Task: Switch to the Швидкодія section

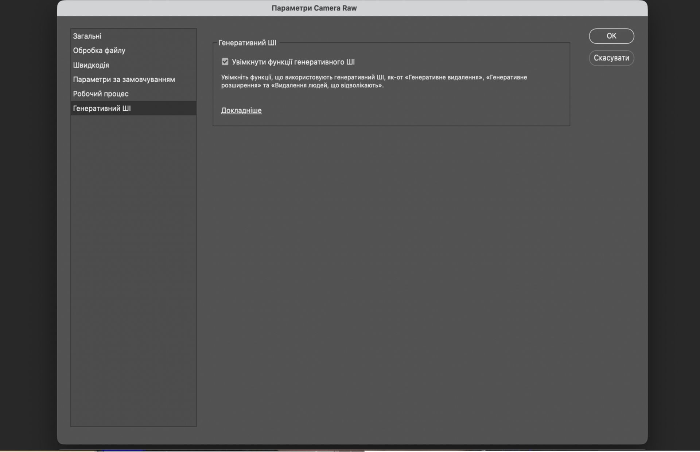Action: [133, 65]
